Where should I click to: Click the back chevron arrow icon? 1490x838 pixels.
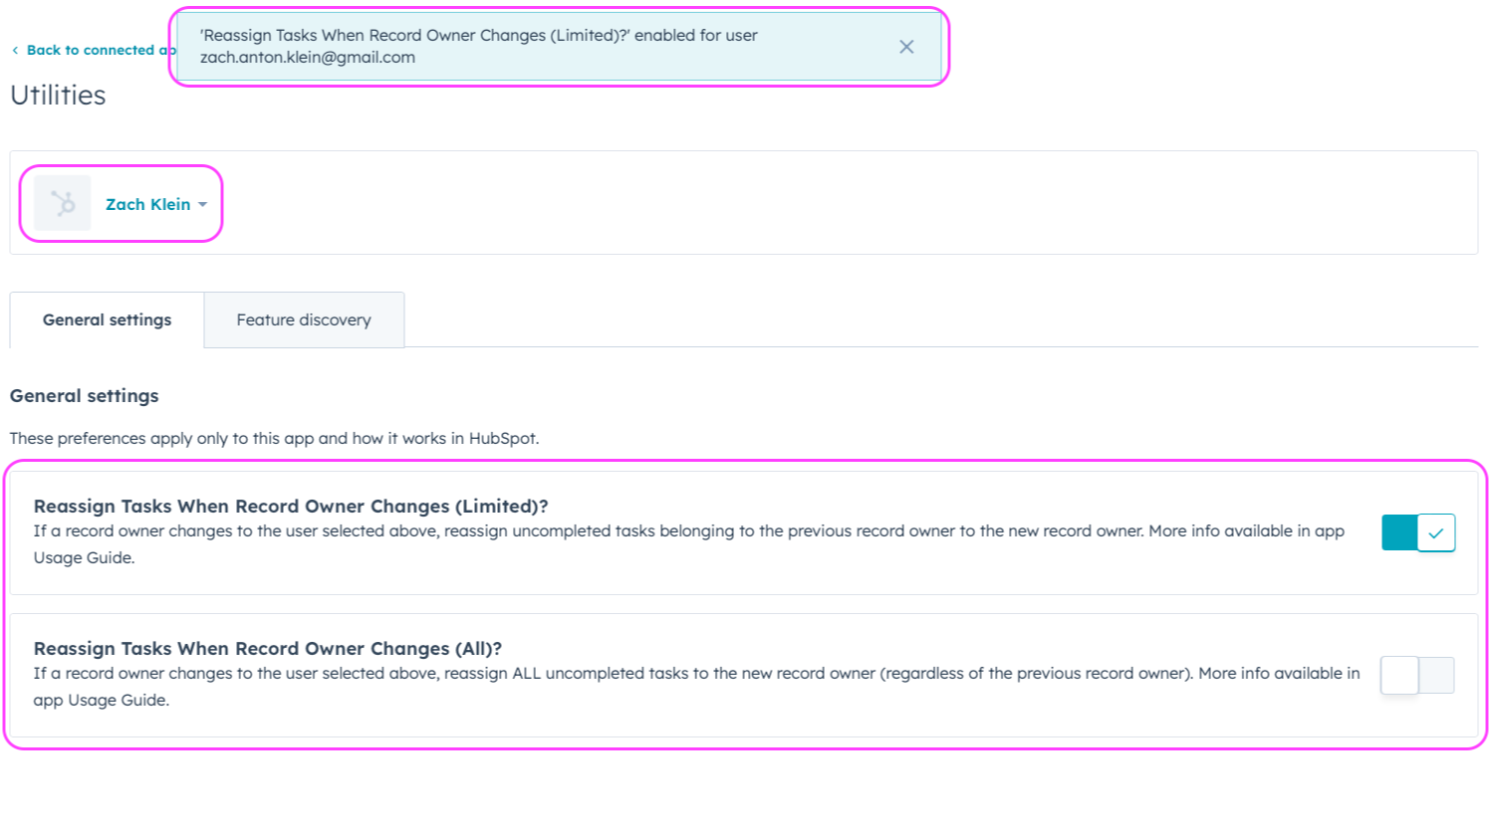[15, 49]
